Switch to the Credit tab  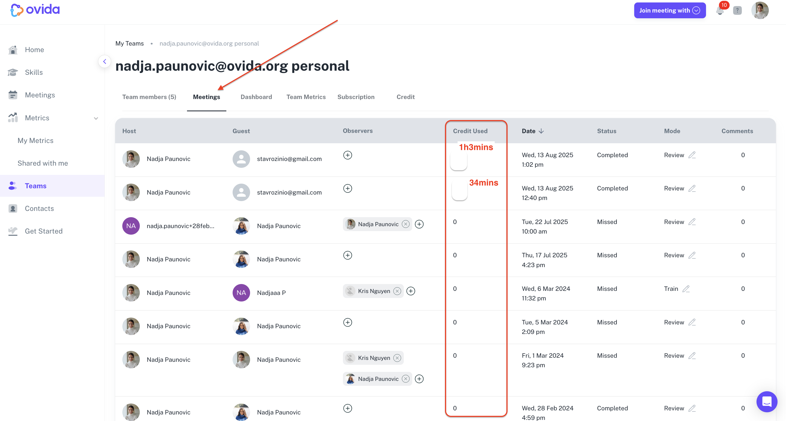405,97
